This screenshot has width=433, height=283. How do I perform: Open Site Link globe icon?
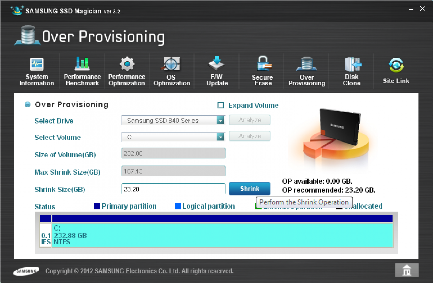click(396, 65)
